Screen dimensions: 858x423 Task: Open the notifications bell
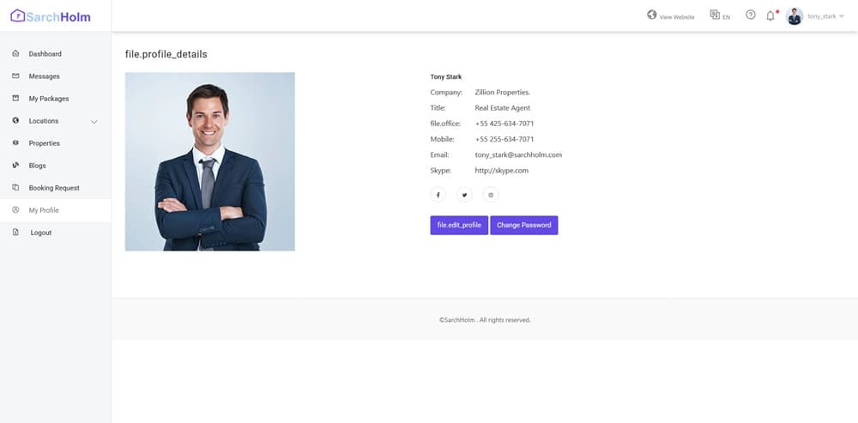click(770, 15)
